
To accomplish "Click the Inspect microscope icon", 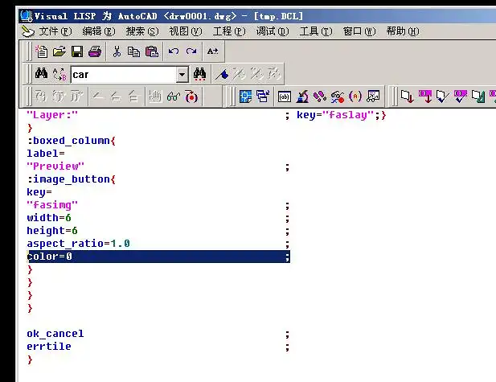I will 302,97.
